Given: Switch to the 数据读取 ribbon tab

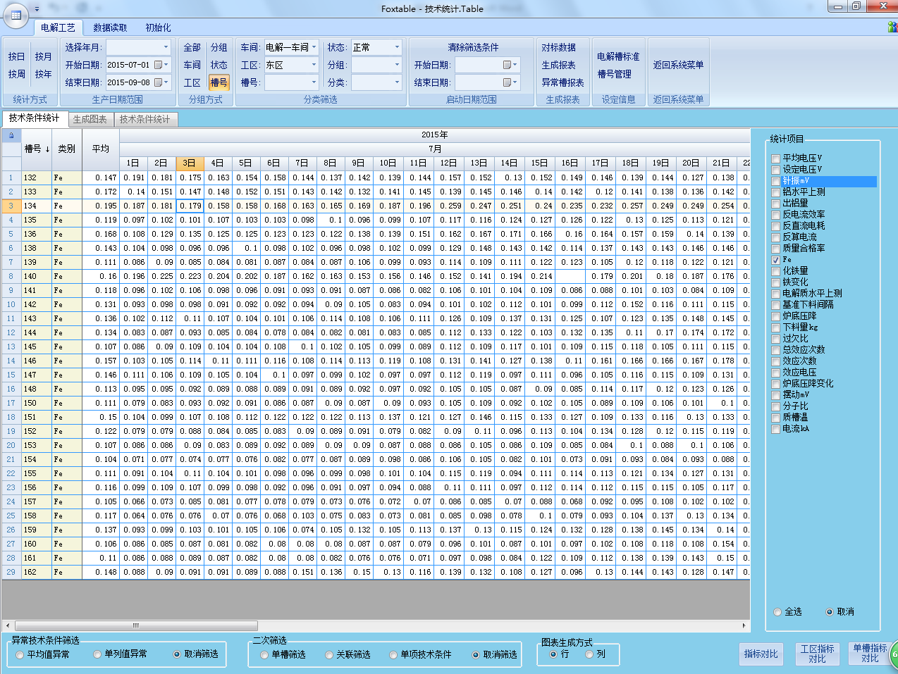Looking at the screenshot, I should click(x=110, y=27).
